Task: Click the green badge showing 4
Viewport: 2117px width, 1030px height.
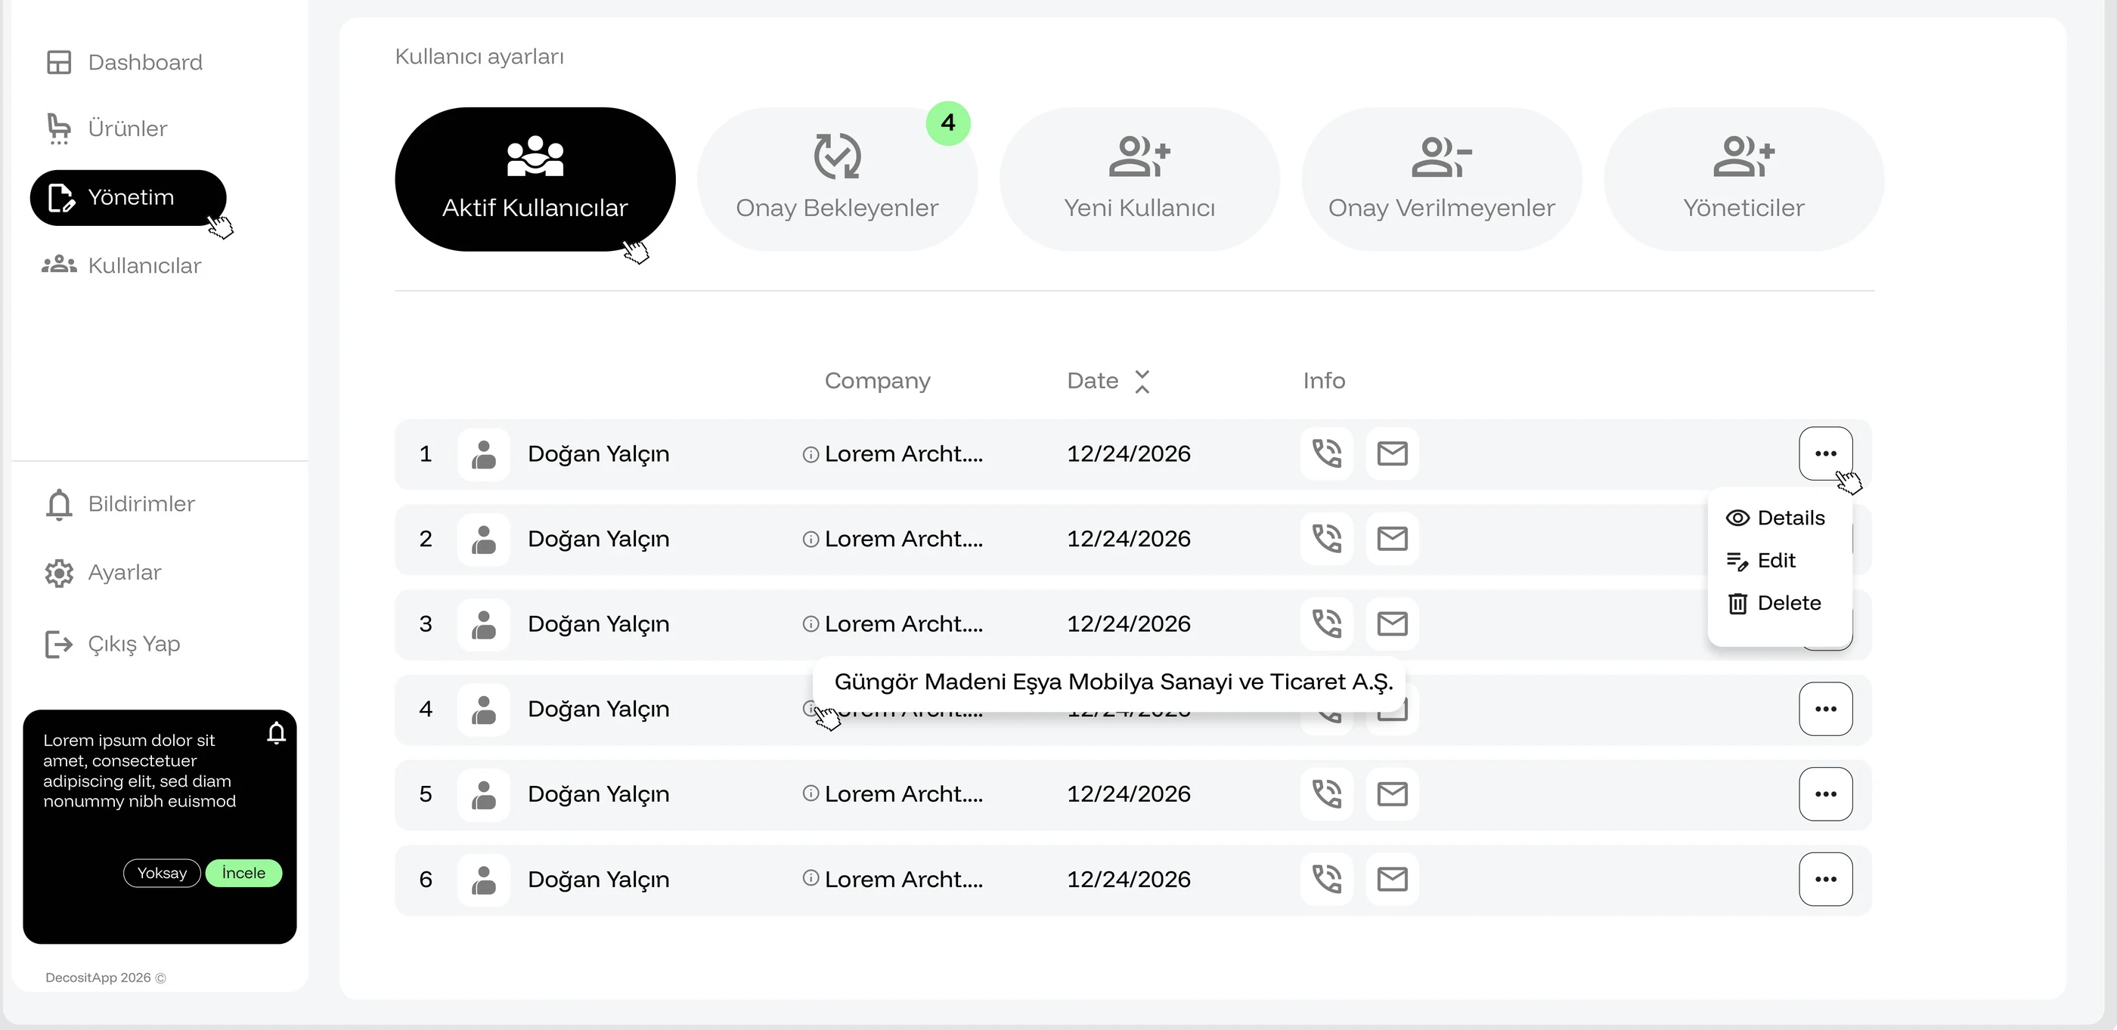Action: [x=948, y=123]
